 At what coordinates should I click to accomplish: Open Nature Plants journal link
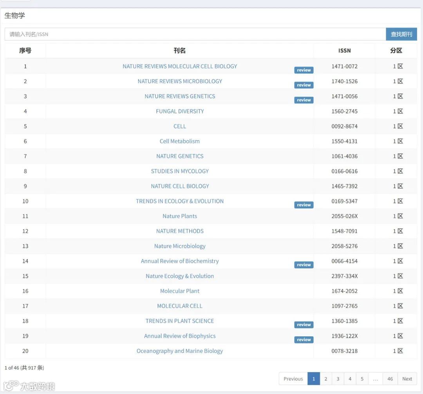click(x=180, y=216)
